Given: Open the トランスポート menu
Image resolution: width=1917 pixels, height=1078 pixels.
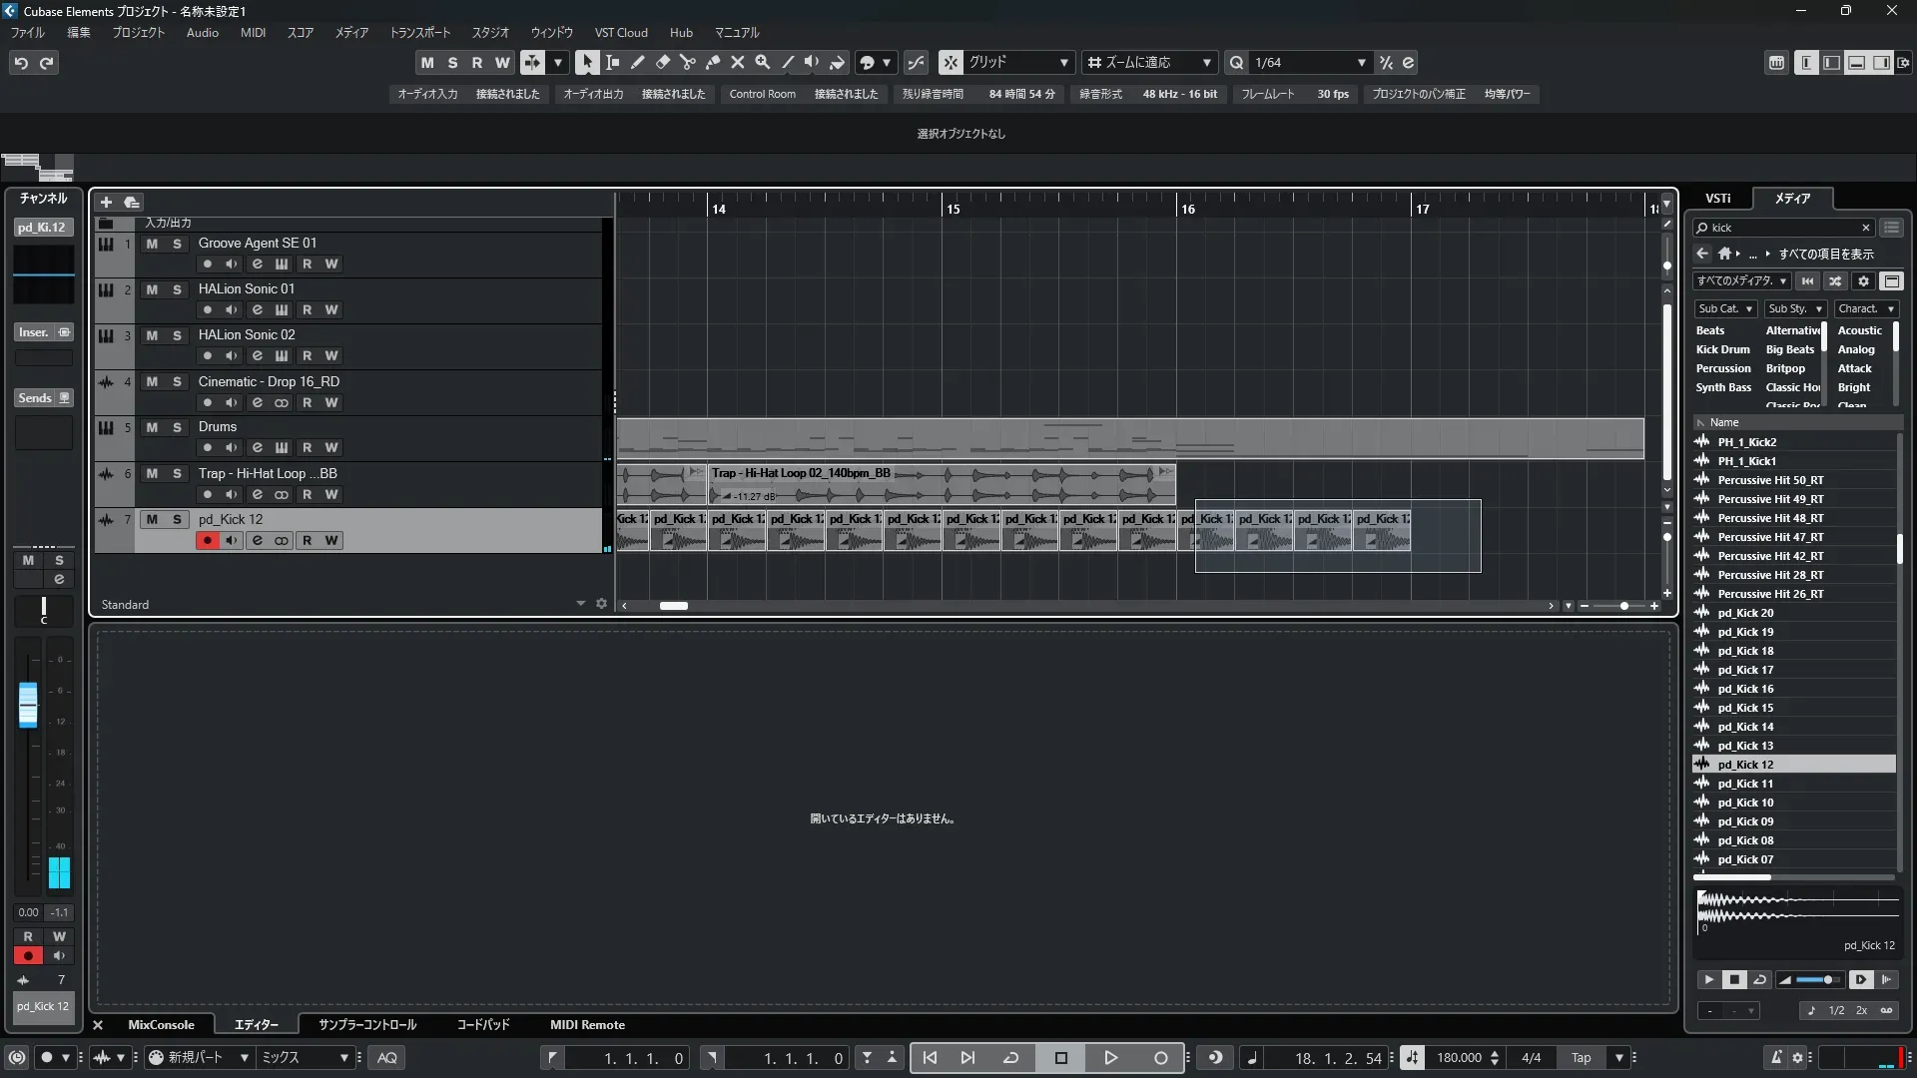Looking at the screenshot, I should (x=419, y=33).
